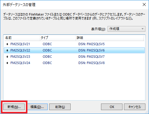Confirm with the OK button
149x114 pixels.
click(x=112, y=107)
